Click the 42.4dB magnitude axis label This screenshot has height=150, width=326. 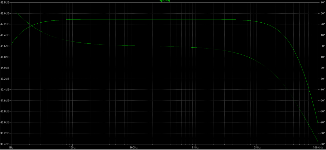5,90
